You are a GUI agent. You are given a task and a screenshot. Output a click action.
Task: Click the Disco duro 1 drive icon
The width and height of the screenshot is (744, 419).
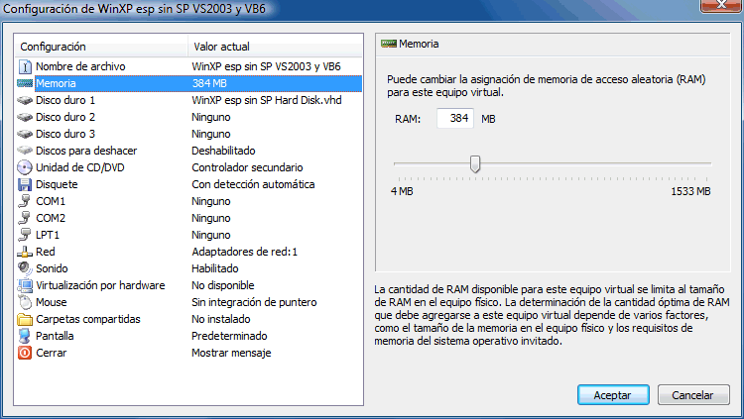tap(25, 100)
